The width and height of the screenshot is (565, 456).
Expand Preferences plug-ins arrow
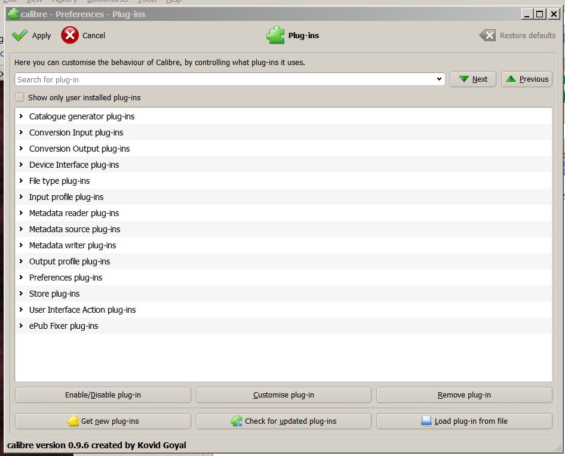pyautogui.click(x=21, y=277)
